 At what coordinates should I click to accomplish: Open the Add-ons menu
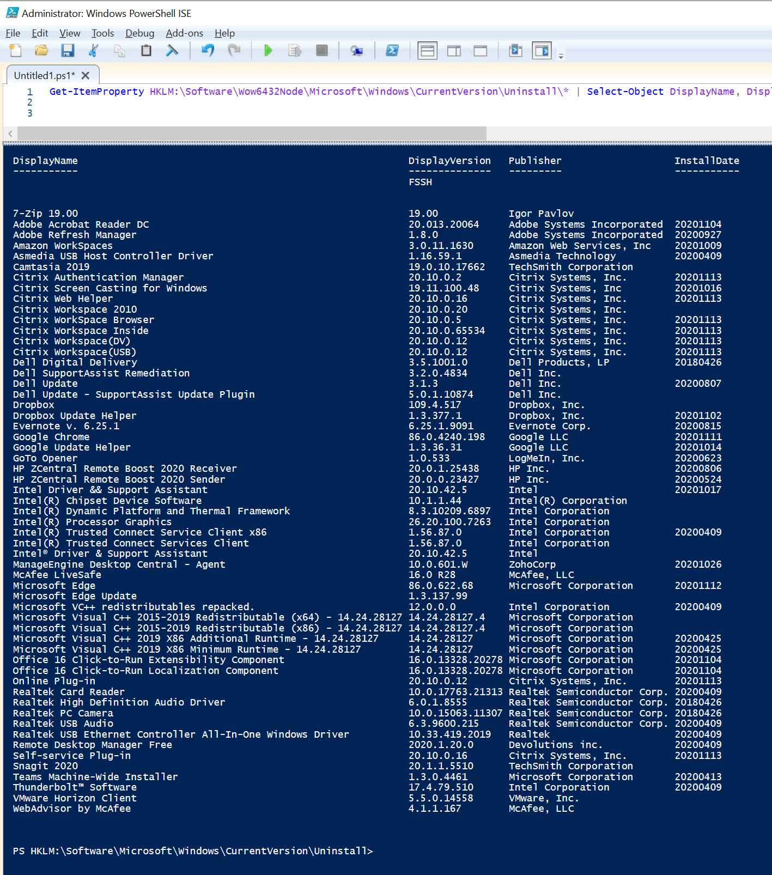click(x=185, y=33)
